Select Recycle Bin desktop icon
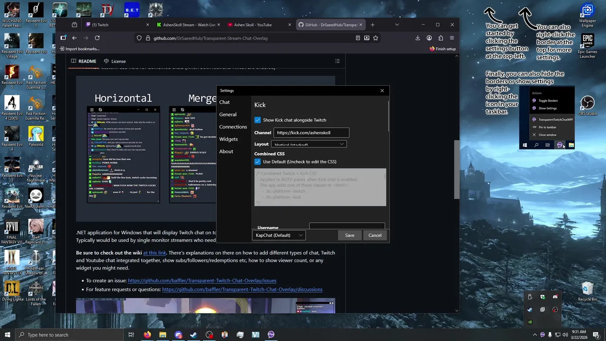This screenshot has width=606, height=341. point(588,291)
